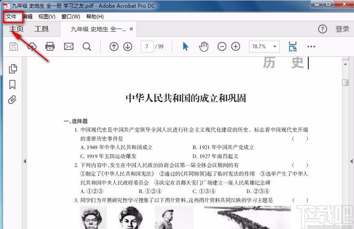Open the 窗口(W) menu
Viewport: 354px width, 229px height.
pos(70,17)
